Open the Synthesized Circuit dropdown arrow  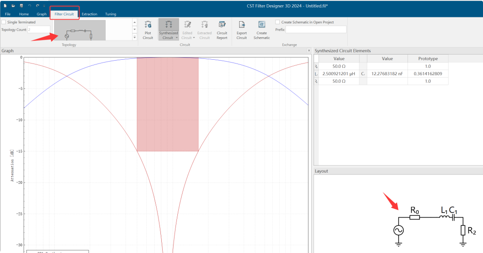point(176,38)
